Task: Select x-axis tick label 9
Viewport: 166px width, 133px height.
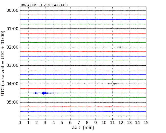Action: (96, 123)
